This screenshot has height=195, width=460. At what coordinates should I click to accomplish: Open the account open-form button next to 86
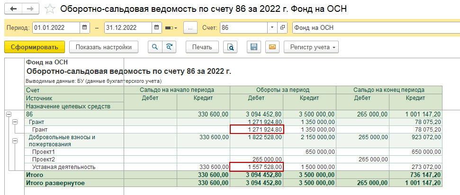[283, 28]
